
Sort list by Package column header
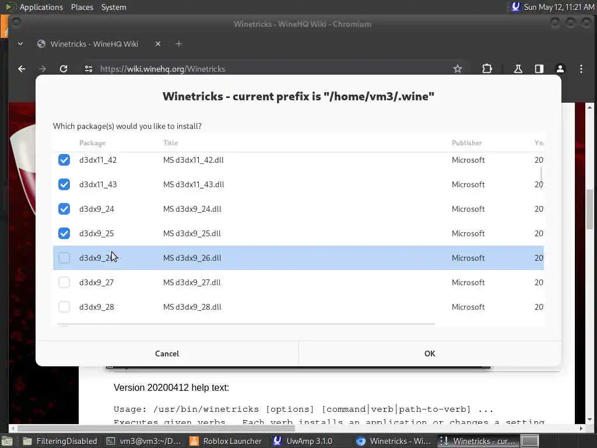point(93,143)
